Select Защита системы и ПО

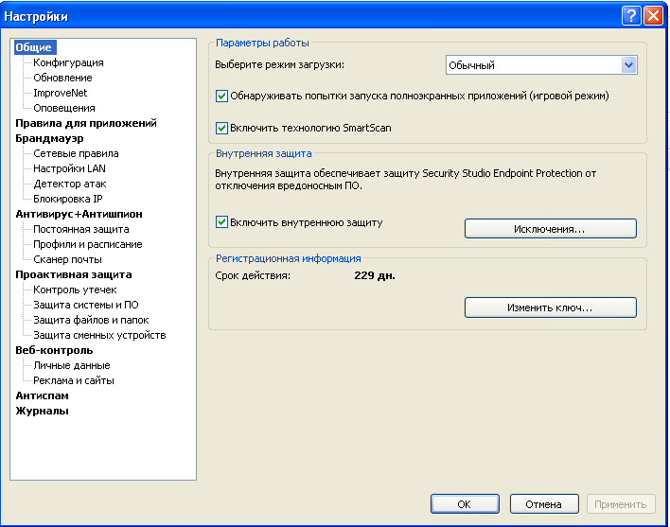86,305
